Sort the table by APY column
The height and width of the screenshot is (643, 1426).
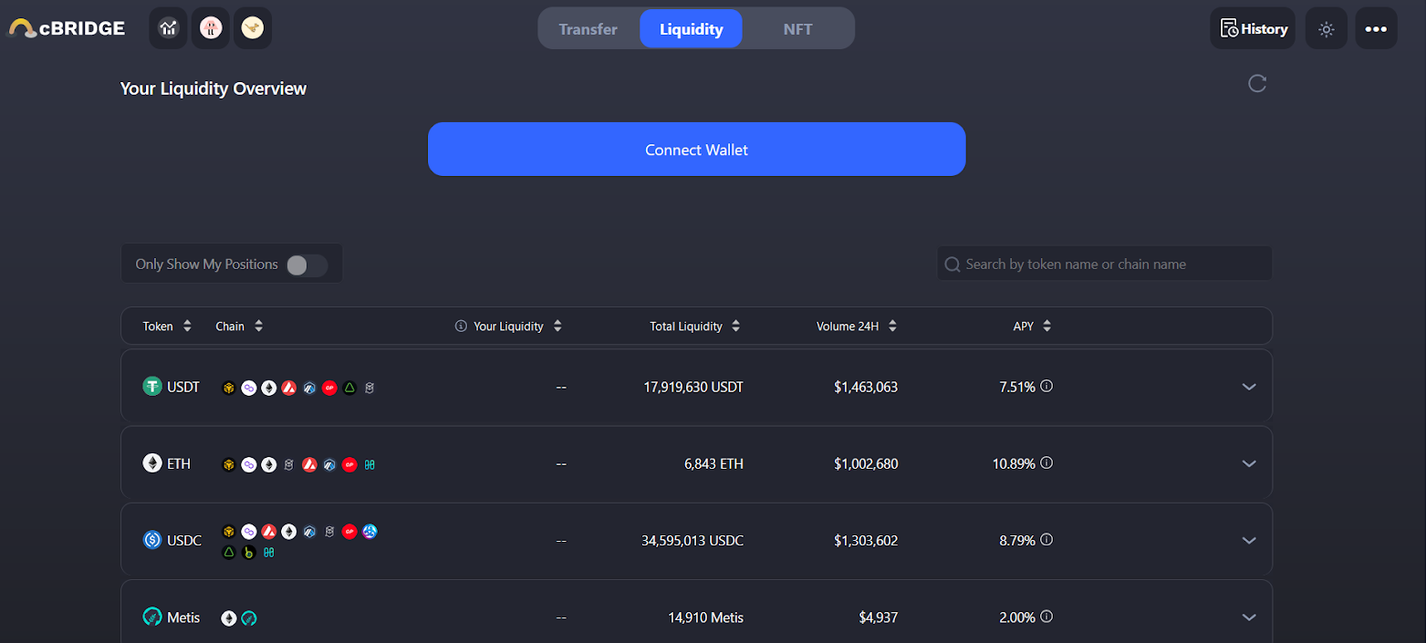(x=1032, y=327)
